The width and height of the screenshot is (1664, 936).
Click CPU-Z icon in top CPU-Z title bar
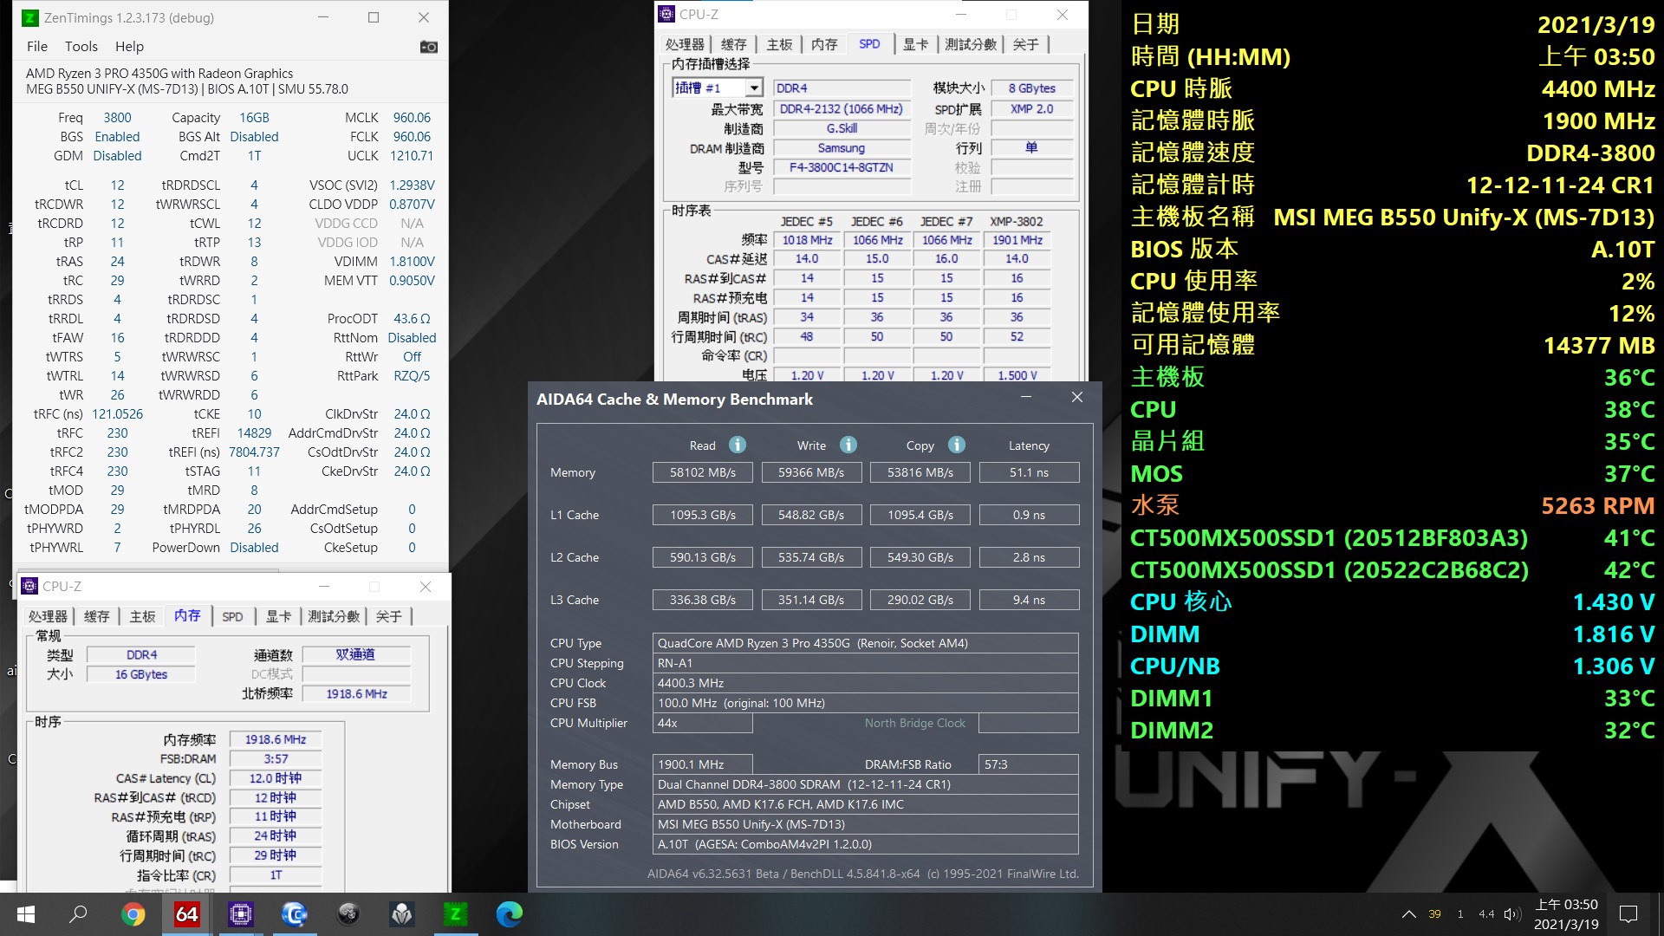[666, 14]
